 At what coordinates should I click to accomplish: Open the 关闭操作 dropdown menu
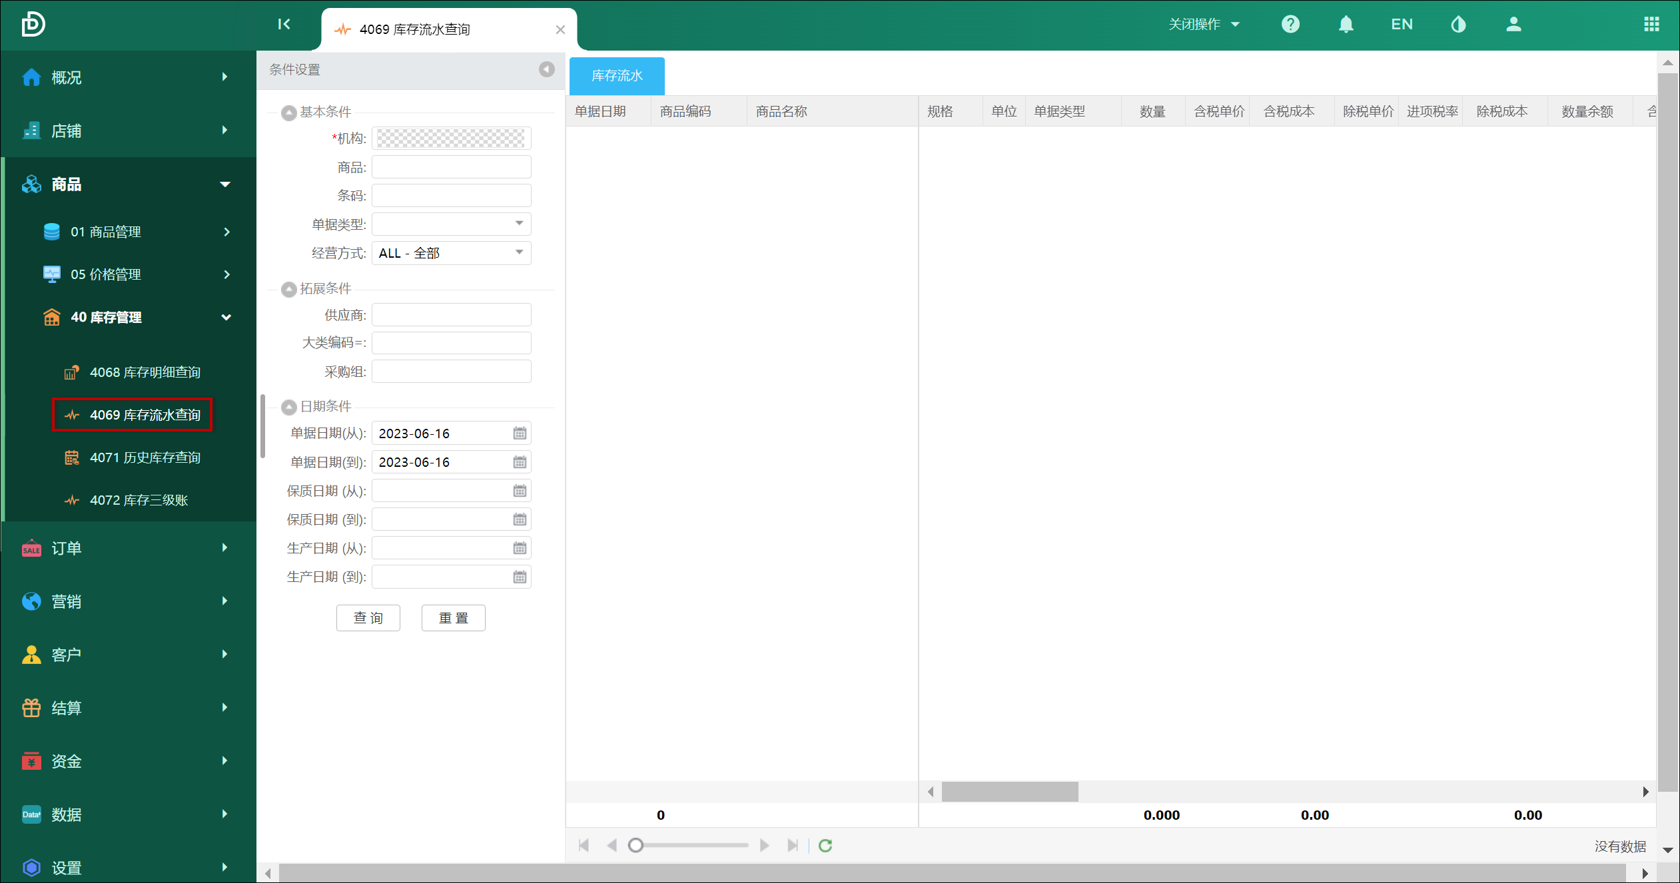(1204, 25)
